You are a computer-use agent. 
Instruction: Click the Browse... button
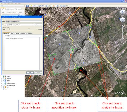(x=38, y=25)
